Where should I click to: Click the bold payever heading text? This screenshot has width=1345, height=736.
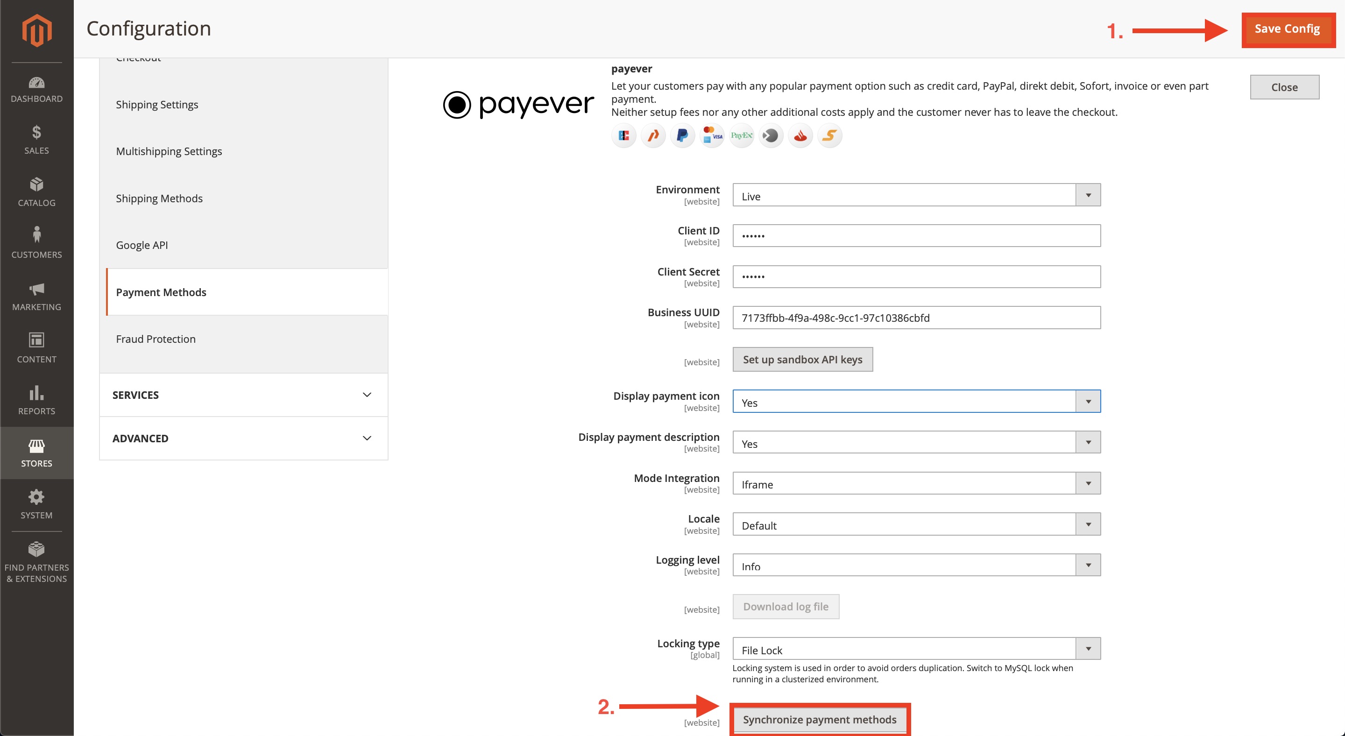click(631, 69)
